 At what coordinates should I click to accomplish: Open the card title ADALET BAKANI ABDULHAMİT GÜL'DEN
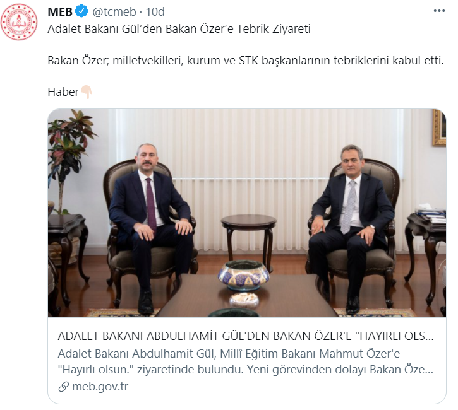coord(246,336)
